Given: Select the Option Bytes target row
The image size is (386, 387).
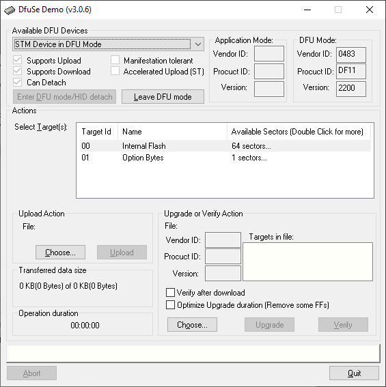Looking at the screenshot, I should point(225,158).
